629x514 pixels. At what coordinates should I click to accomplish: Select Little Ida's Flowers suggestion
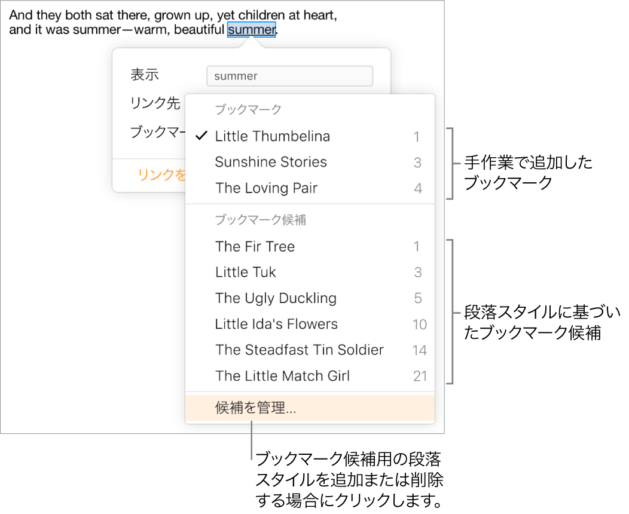[x=276, y=325]
